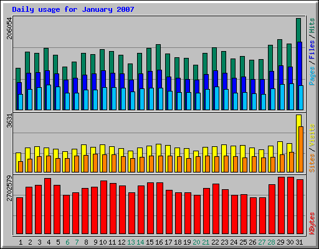Click the "Visits" legend label
The height and width of the screenshot is (249, 319).
312,136
